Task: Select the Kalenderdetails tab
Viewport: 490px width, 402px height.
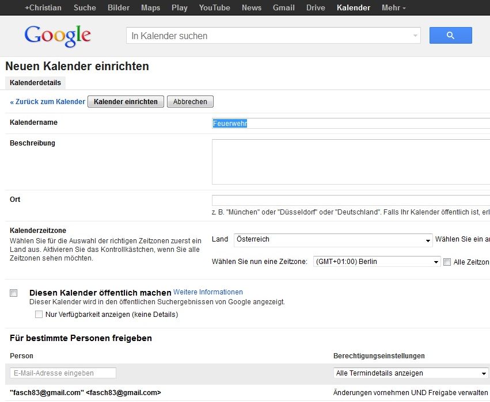Action: click(35, 83)
